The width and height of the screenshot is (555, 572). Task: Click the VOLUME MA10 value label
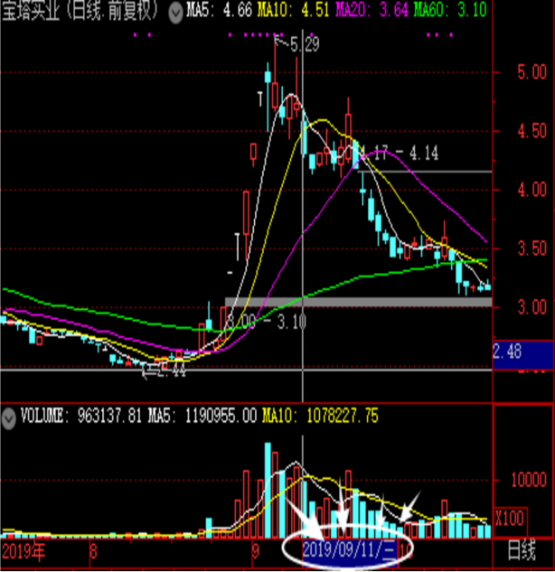(x=320, y=416)
